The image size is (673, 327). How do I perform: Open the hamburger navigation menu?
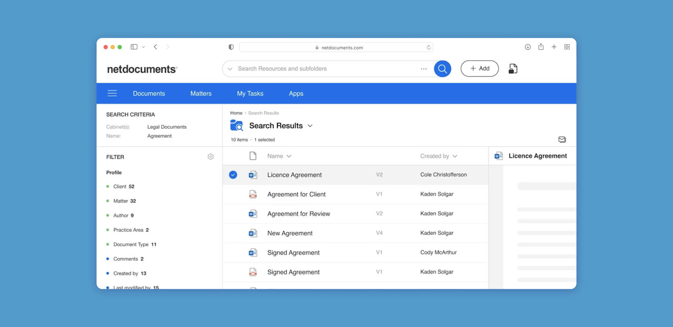(112, 93)
